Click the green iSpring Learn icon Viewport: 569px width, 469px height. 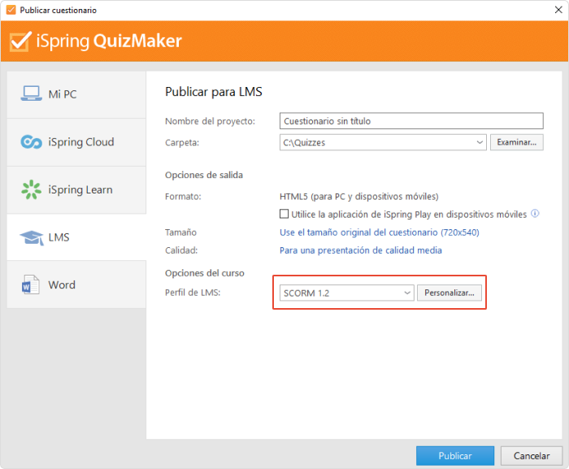click(x=31, y=189)
